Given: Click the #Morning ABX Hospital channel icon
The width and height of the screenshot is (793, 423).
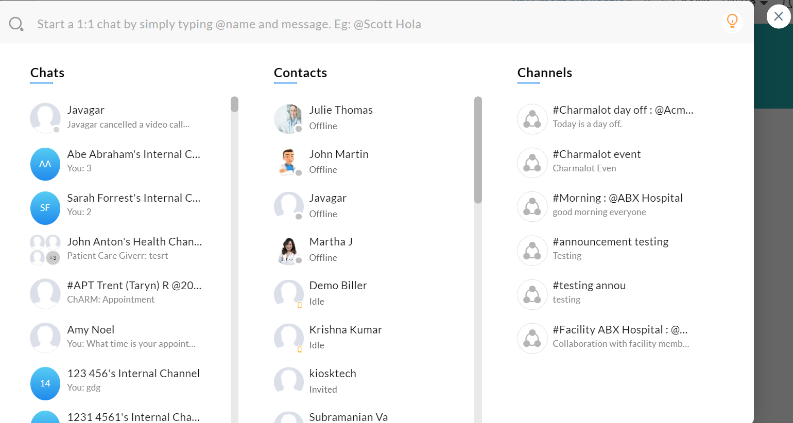Looking at the screenshot, I should pyautogui.click(x=532, y=206).
